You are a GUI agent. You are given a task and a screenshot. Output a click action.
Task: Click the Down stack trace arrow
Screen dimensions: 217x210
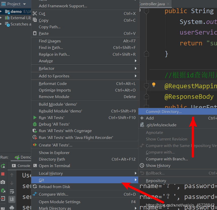tap(12, 183)
